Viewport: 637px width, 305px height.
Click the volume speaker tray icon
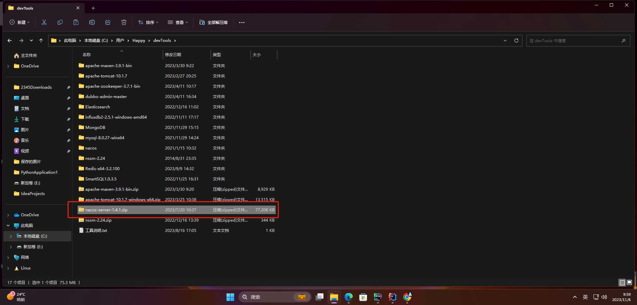tap(604, 297)
